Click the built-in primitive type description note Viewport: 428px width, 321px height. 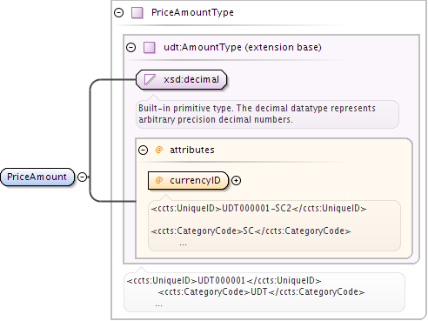pyautogui.click(x=267, y=114)
